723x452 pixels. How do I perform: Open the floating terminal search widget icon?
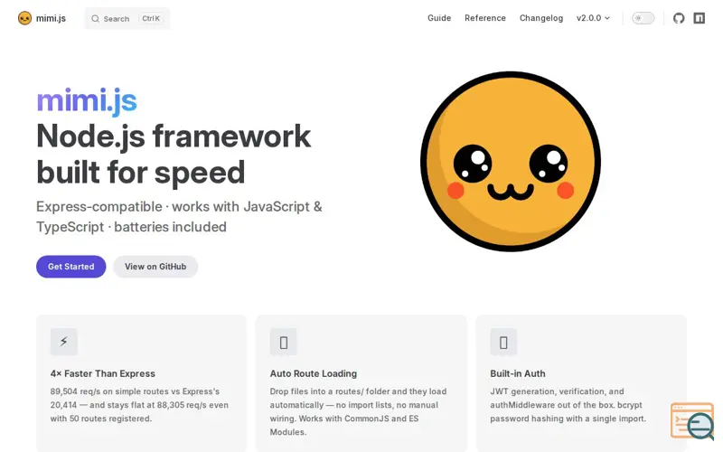coord(692,421)
